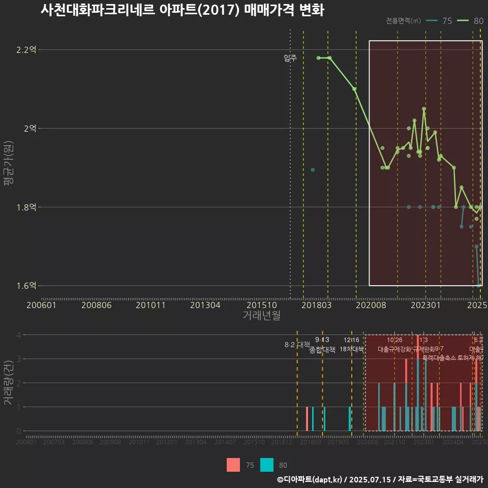The height and width of the screenshot is (488, 488).
Task: Click the 75 legend line swatch at top
Action: click(432, 20)
